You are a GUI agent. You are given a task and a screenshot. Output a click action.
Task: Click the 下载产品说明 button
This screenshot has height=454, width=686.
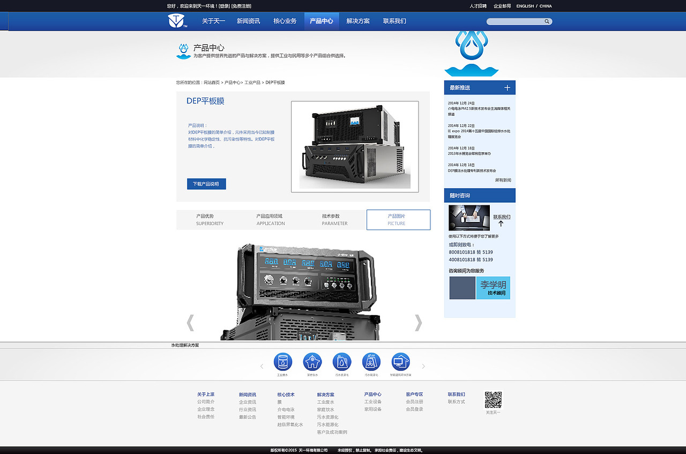tap(206, 184)
